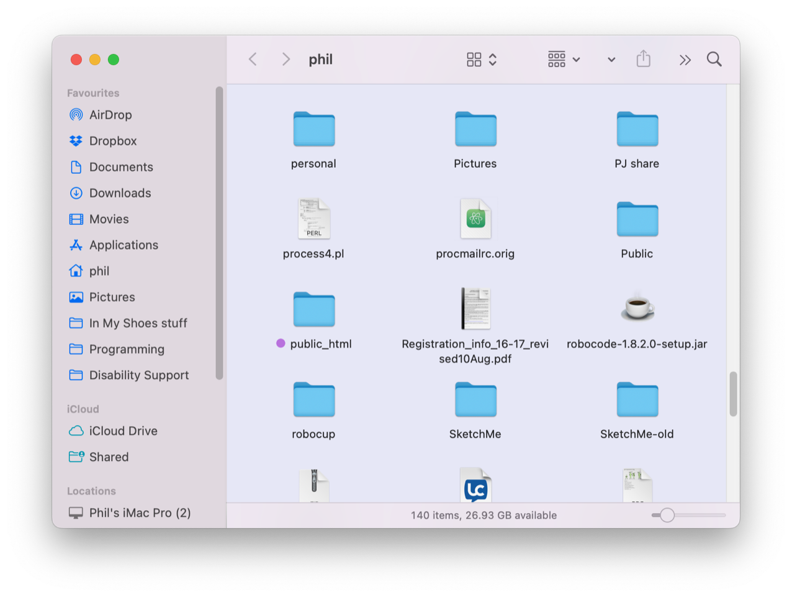Open AirDrop in the sidebar

(x=110, y=115)
